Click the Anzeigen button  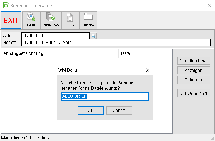[x=194, y=70]
